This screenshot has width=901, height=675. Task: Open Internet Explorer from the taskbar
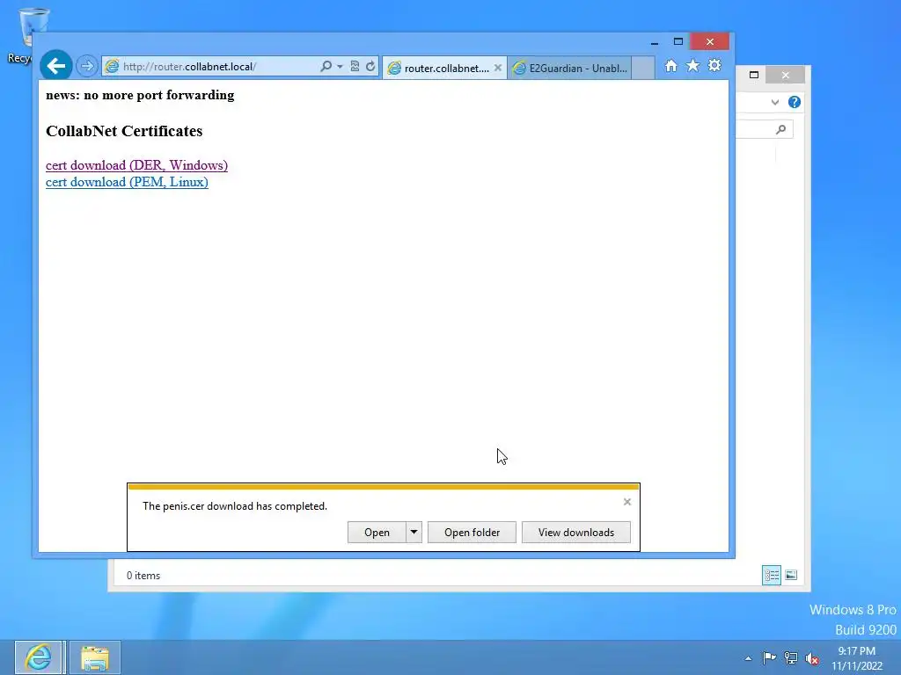(39, 657)
